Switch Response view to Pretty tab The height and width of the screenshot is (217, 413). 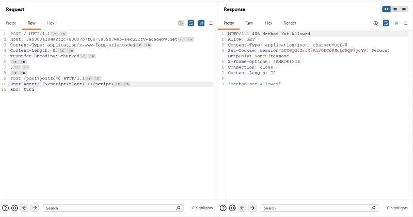229,23
